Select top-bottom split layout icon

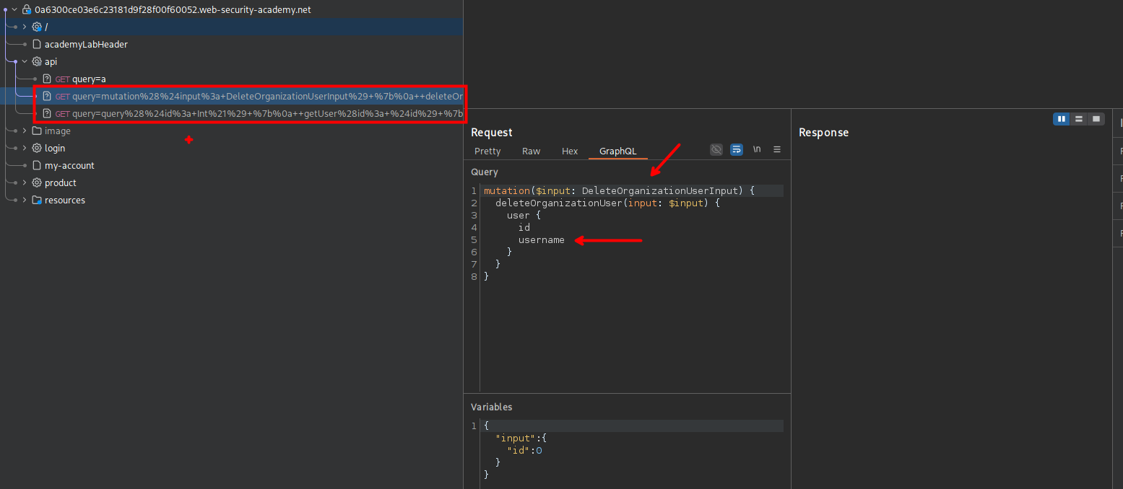[x=1078, y=119]
